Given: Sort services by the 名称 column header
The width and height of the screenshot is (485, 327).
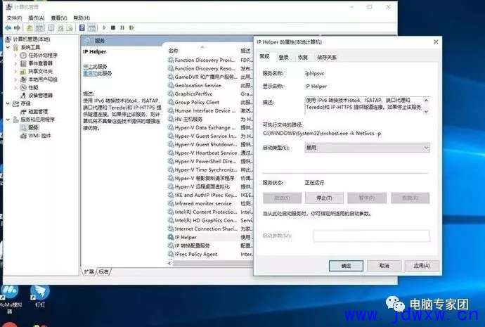Looking at the screenshot, I should tap(173, 51).
